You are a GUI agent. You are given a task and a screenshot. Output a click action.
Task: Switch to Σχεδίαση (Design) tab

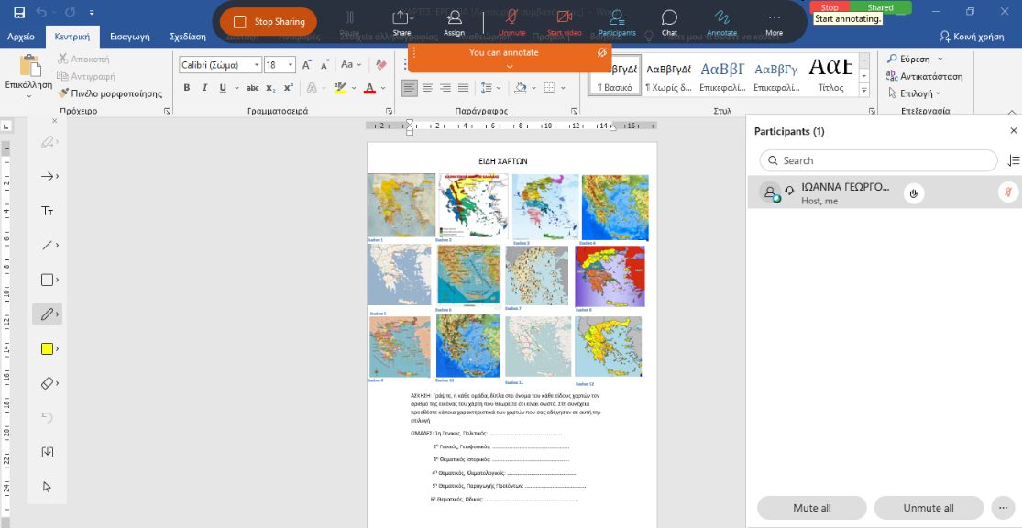click(x=188, y=37)
